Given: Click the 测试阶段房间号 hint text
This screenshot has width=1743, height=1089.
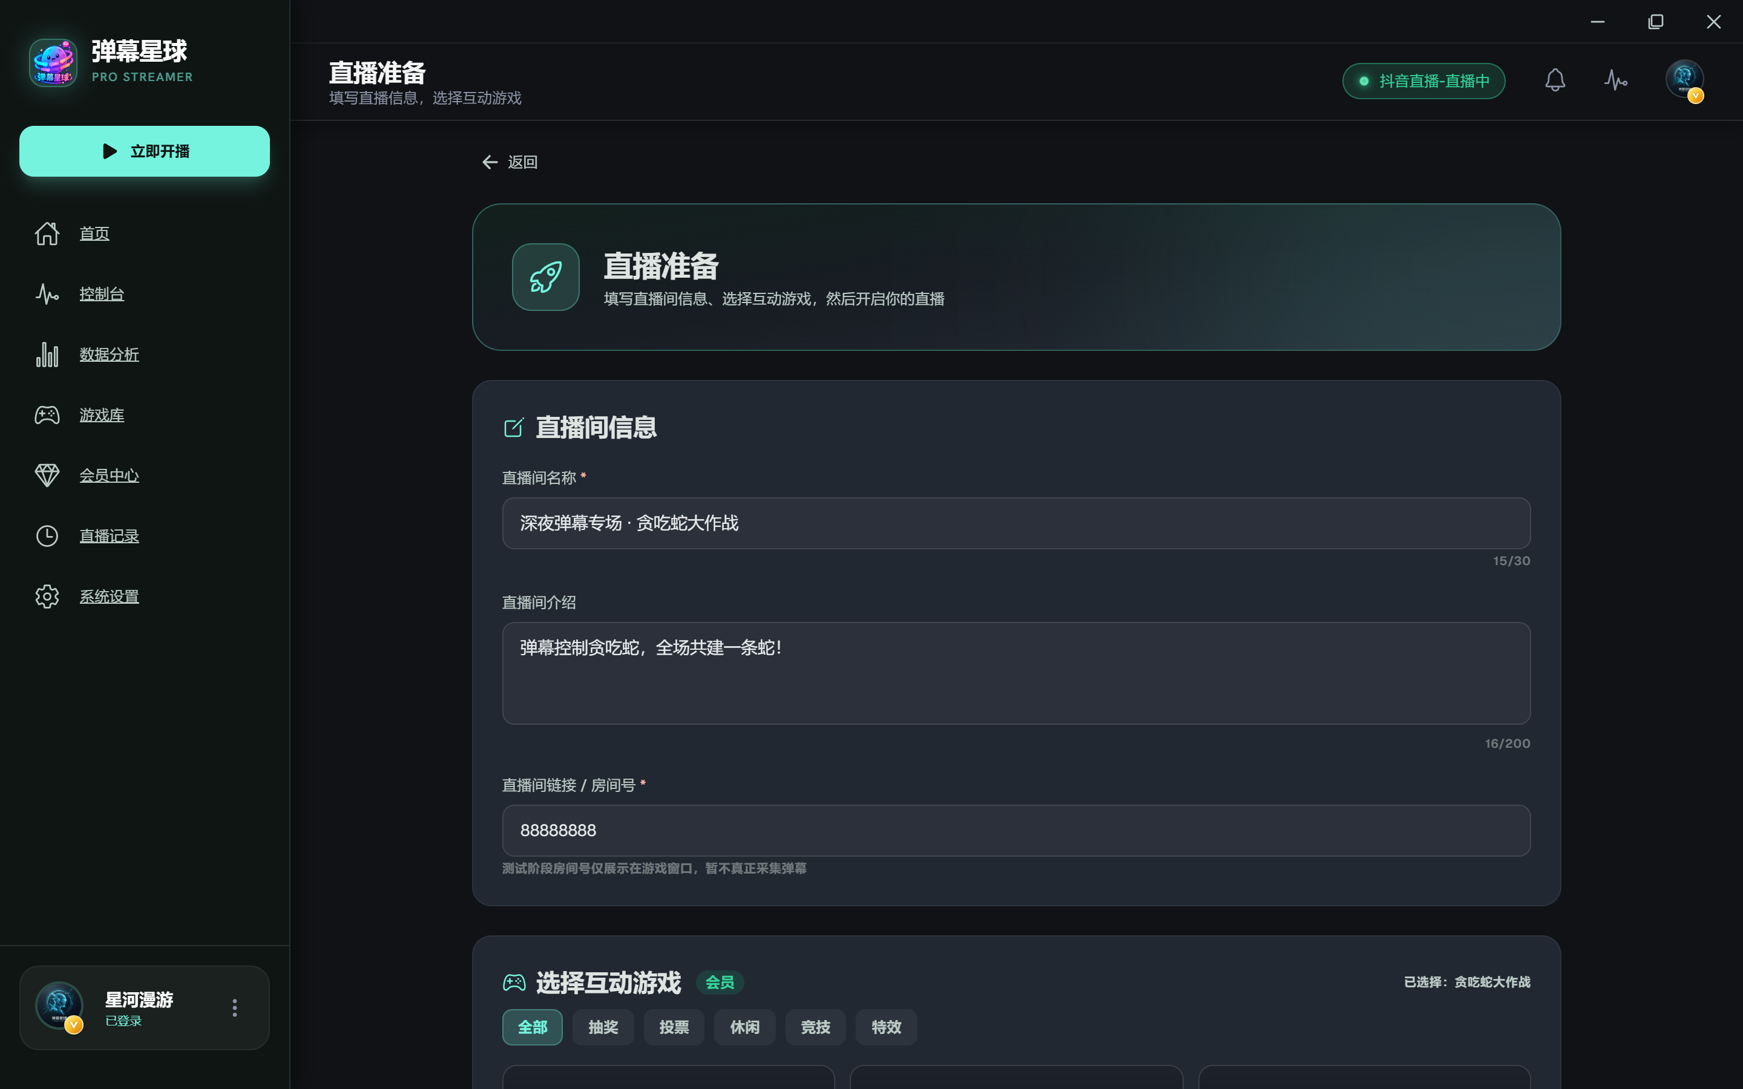Looking at the screenshot, I should coord(654,869).
